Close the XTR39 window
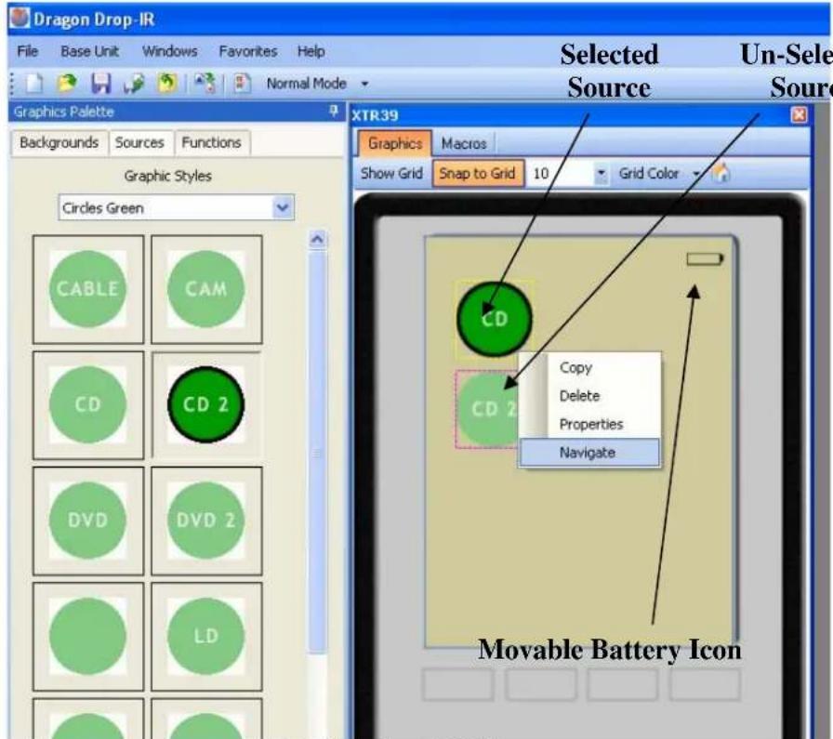The width and height of the screenshot is (833, 739). tap(799, 114)
